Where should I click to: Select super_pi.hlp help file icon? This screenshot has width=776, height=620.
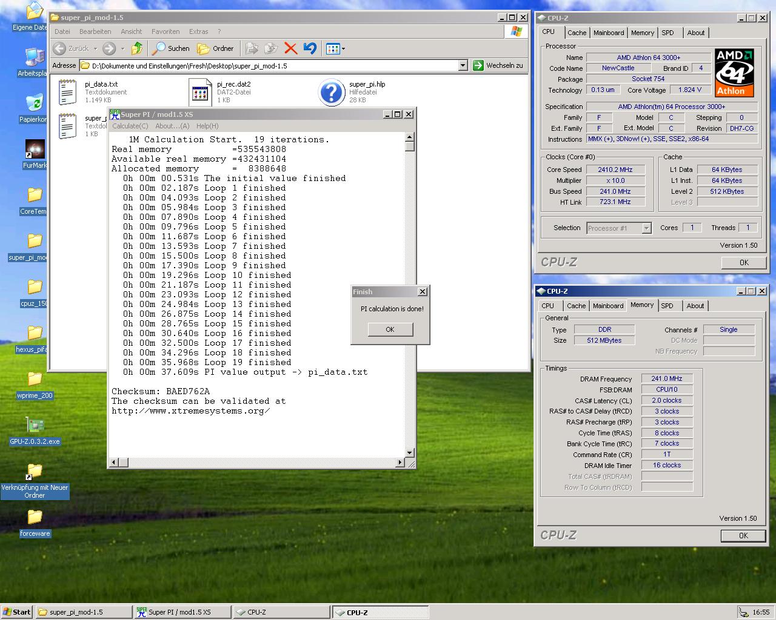pos(332,92)
